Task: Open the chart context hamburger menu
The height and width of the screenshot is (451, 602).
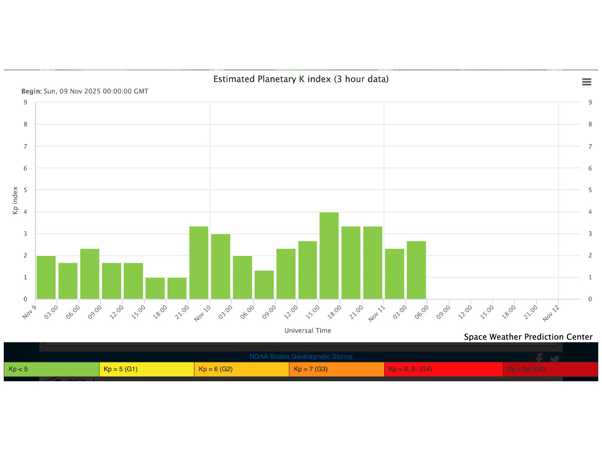Action: [x=587, y=82]
